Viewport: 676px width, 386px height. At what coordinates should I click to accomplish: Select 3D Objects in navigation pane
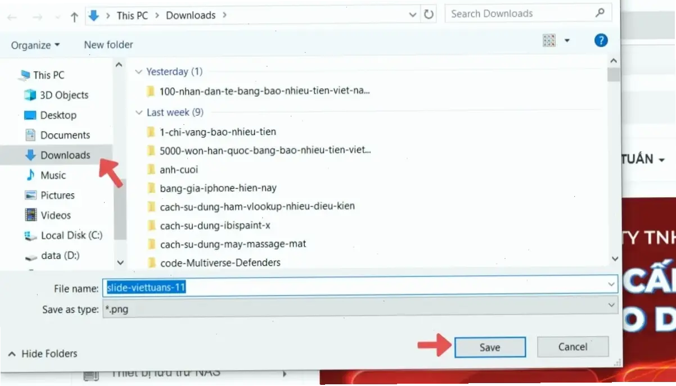click(64, 95)
